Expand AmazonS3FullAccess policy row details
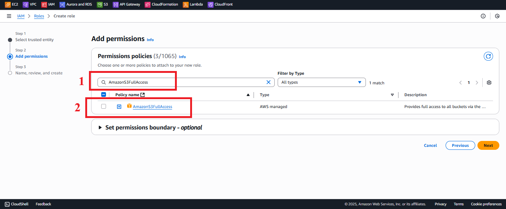Image resolution: width=506 pixels, height=209 pixels. (x=119, y=107)
